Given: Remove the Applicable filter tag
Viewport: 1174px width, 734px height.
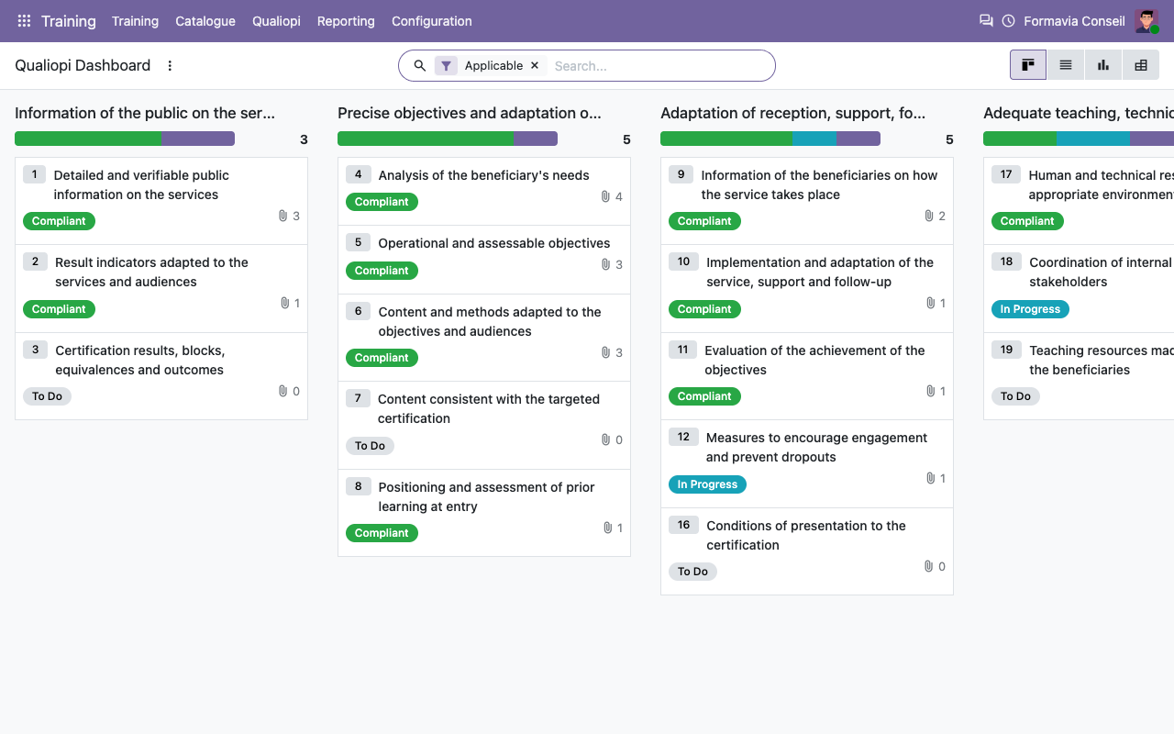Looking at the screenshot, I should coord(535,66).
